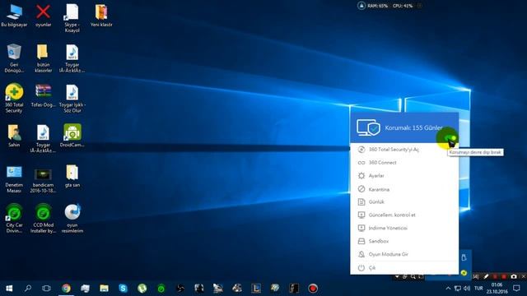
Task: Open İndirme Yöneticisi from the menu
Action: pyautogui.click(x=404, y=228)
